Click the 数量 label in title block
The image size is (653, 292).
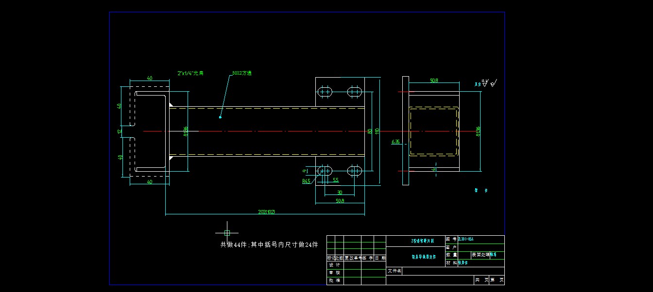451,255
